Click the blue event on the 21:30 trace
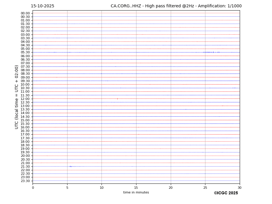272x204 pixels. point(70,166)
